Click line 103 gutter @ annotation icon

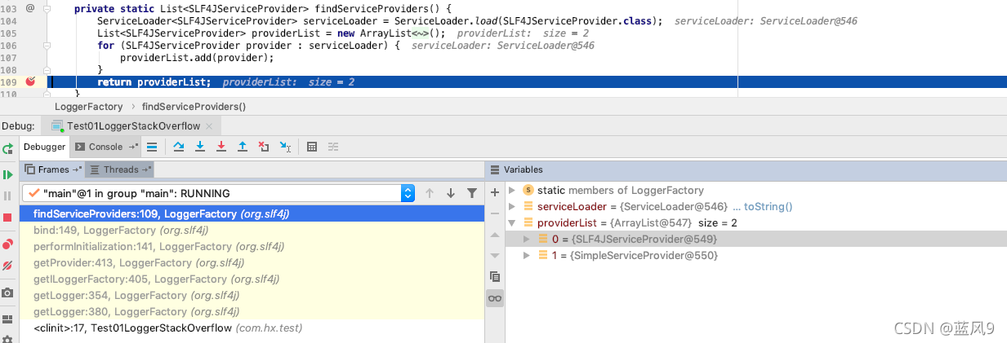click(30, 7)
